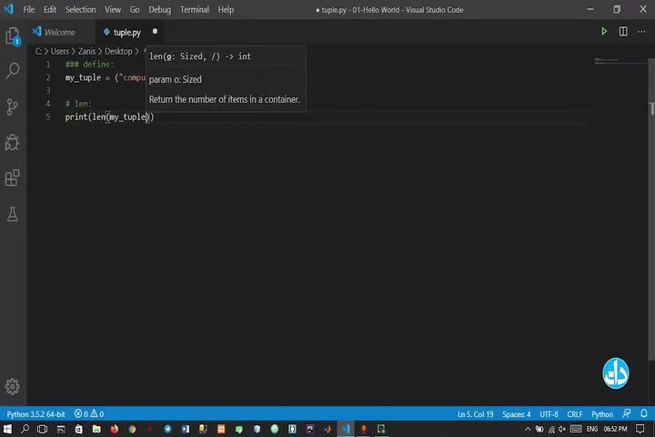The height and width of the screenshot is (437, 655).
Task: Open the Source Control view
Action: point(13,107)
